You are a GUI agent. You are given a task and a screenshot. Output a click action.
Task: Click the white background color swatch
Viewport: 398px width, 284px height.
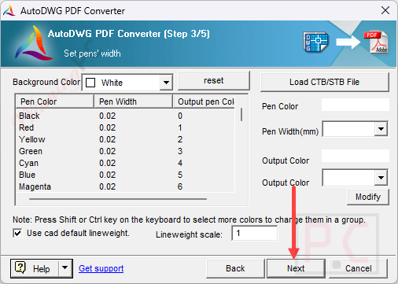coord(90,83)
